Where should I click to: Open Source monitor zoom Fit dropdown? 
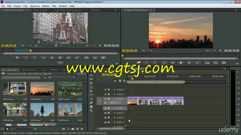click(26, 46)
